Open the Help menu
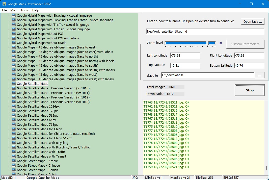This screenshot has width=269, height=180. click(36, 10)
